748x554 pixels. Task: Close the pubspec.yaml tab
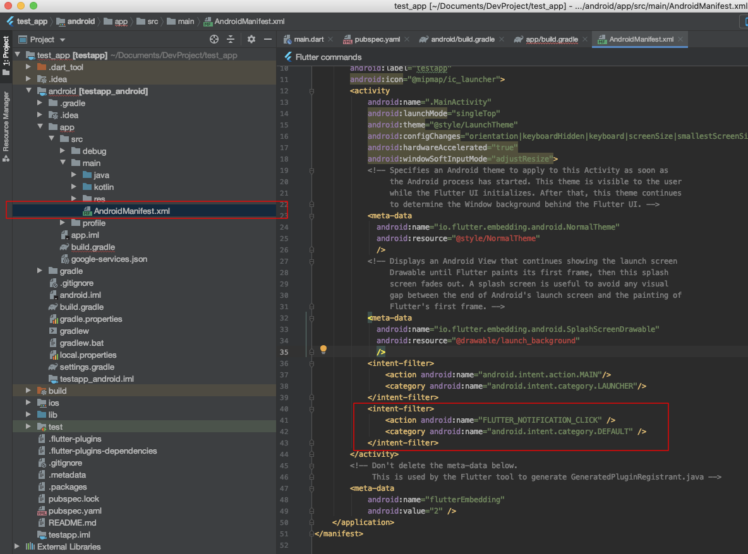click(x=407, y=40)
